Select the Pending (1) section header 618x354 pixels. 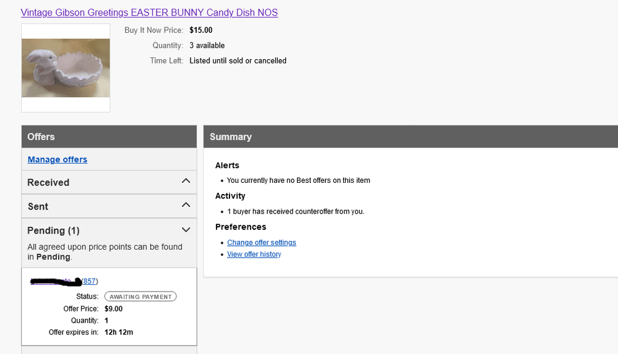click(x=109, y=230)
